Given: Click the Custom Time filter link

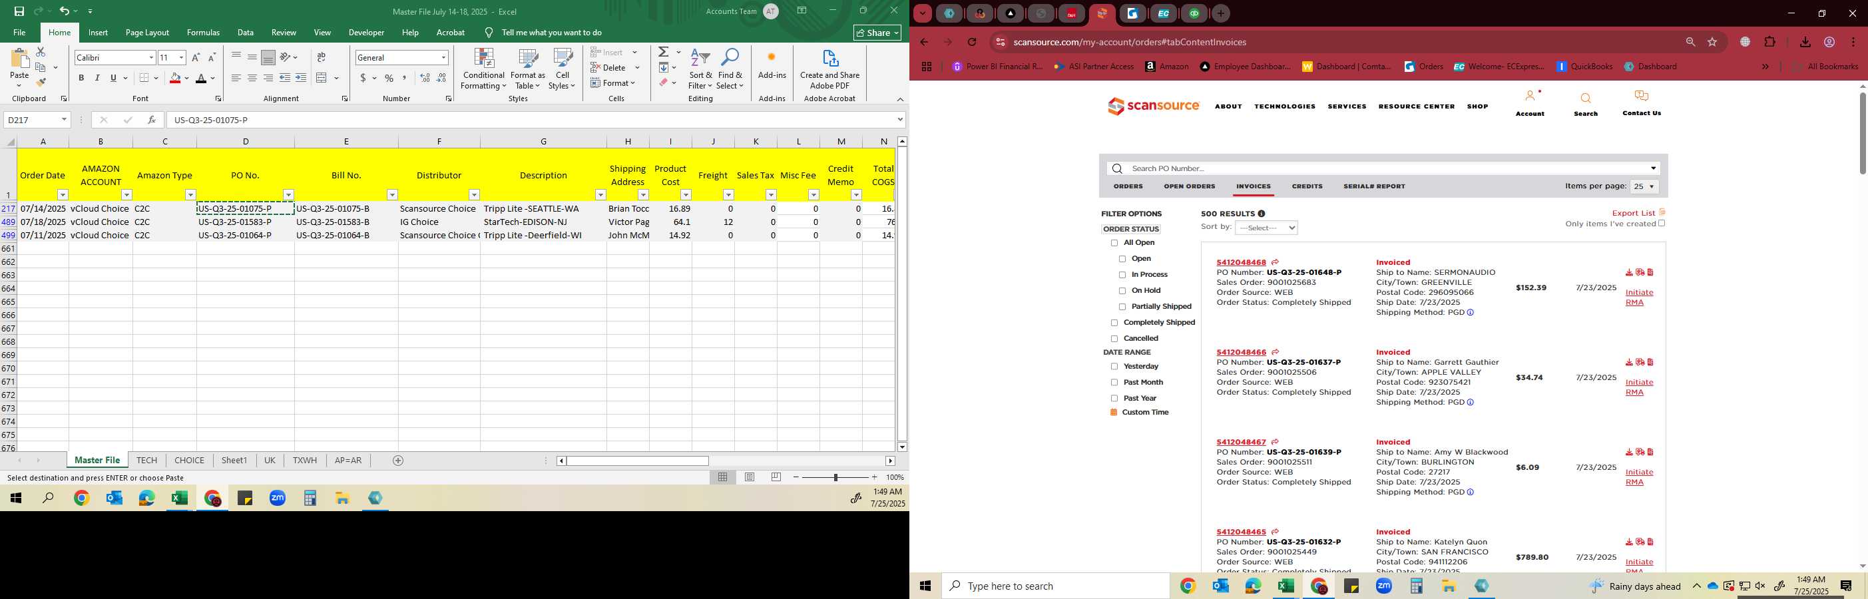Looking at the screenshot, I should (1145, 413).
